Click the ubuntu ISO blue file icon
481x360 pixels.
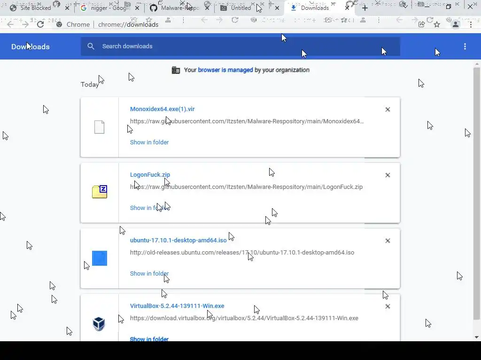pyautogui.click(x=100, y=258)
